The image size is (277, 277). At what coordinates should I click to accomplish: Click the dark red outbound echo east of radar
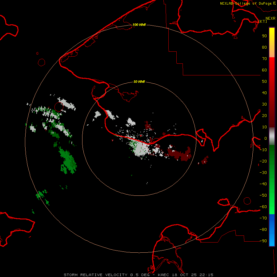click(x=180, y=154)
